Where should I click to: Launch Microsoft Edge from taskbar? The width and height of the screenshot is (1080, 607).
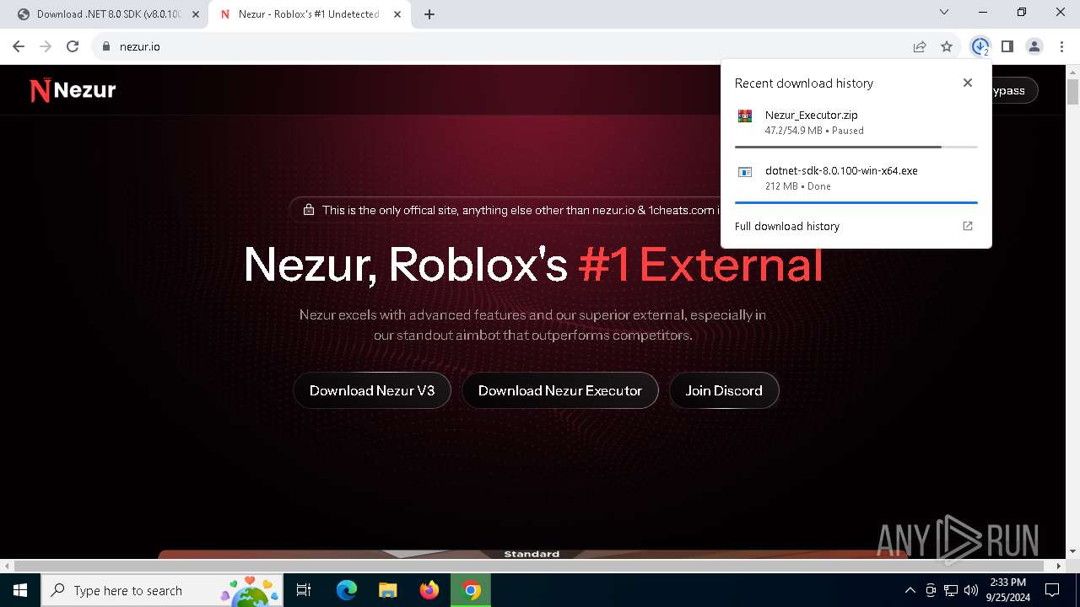click(x=347, y=590)
